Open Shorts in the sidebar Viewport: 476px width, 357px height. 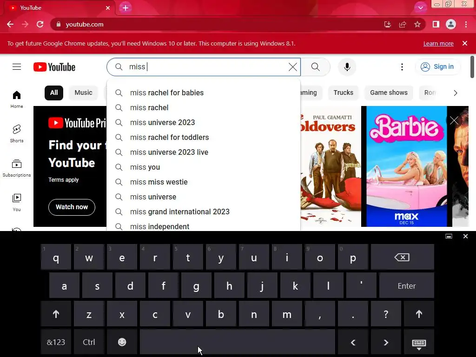17,133
